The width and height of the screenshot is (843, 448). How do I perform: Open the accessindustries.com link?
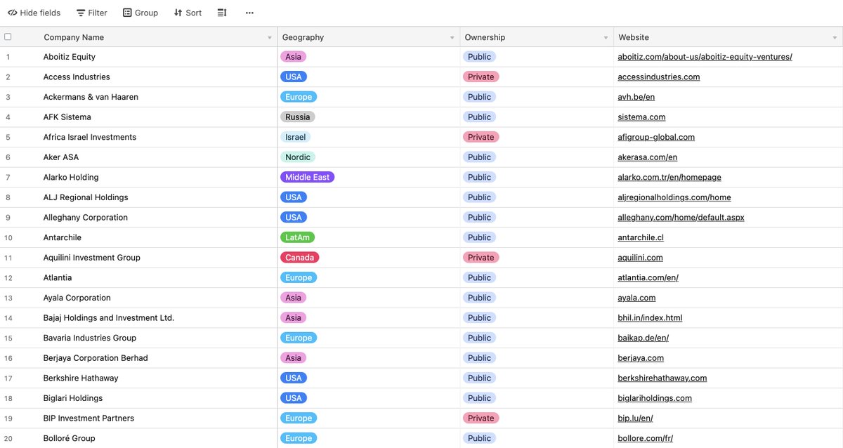coord(659,77)
